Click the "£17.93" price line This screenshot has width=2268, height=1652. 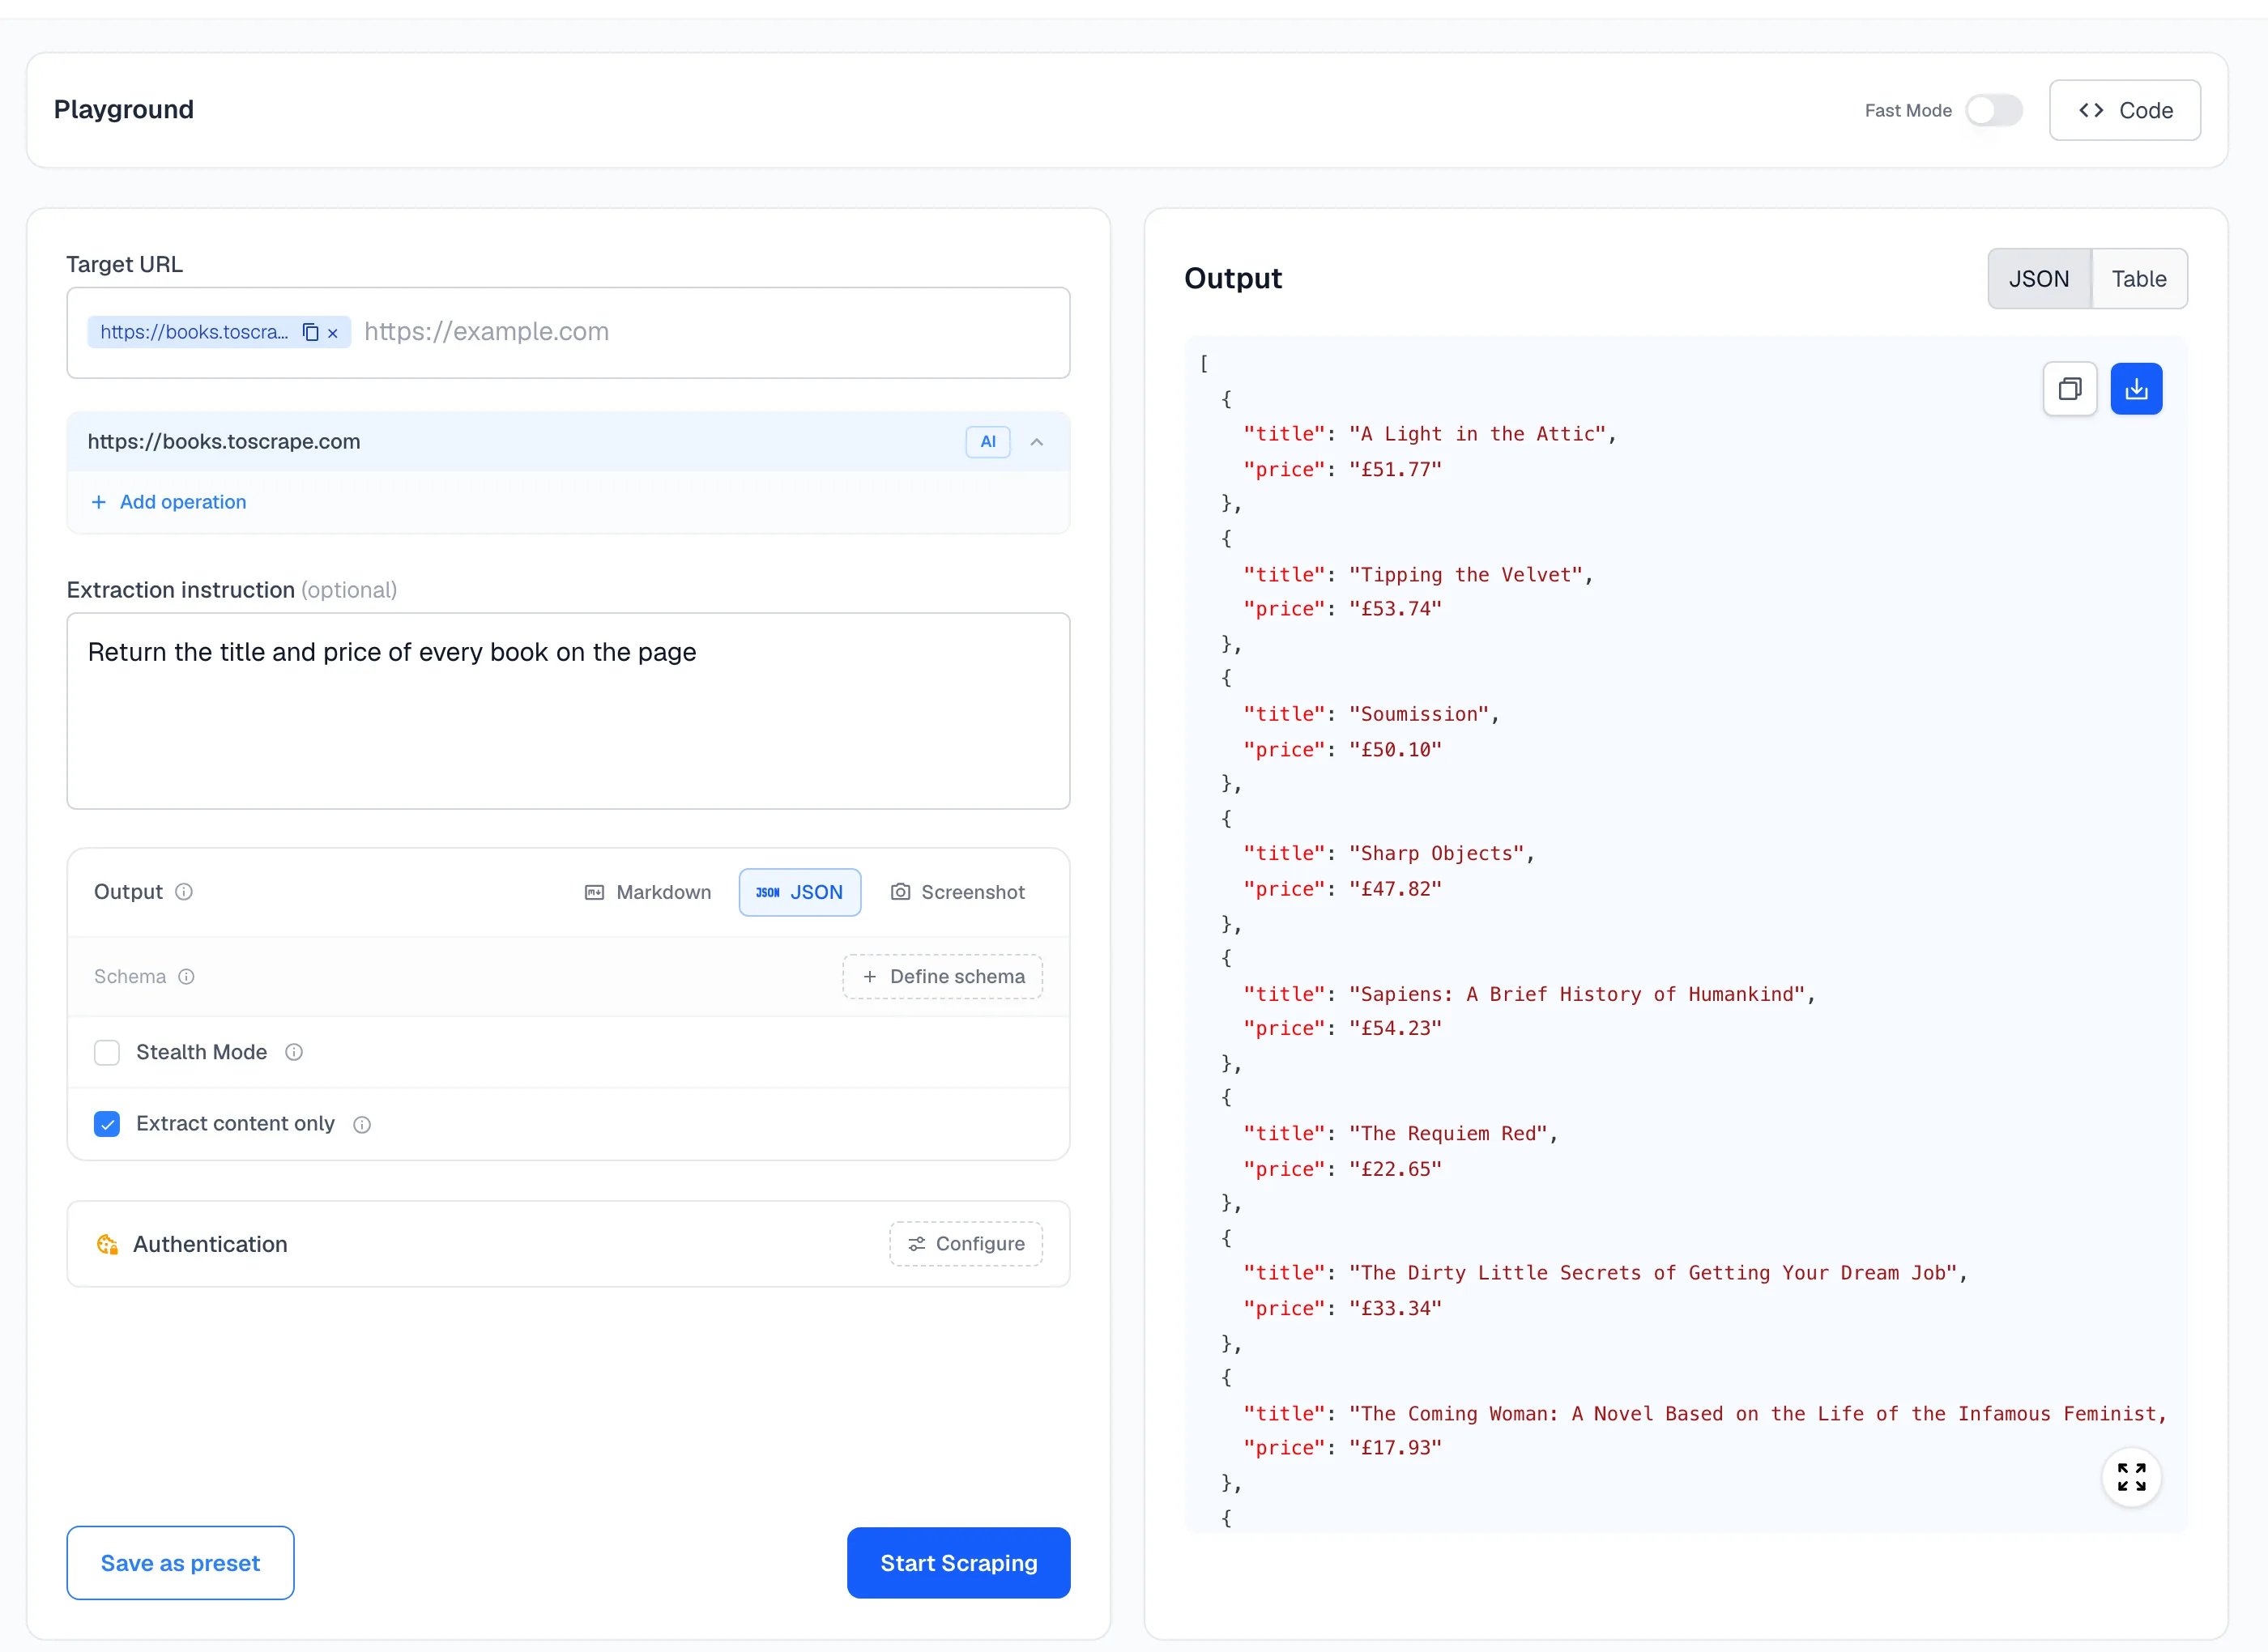tap(1342, 1447)
